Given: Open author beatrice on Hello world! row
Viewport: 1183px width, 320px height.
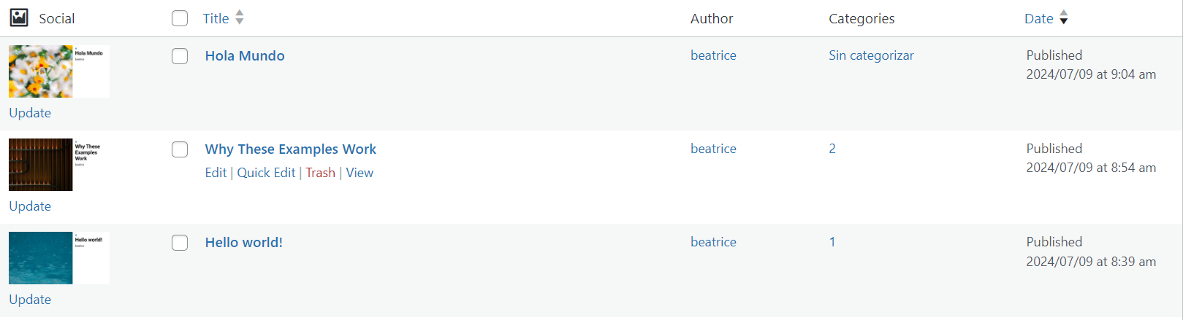Looking at the screenshot, I should click(x=713, y=242).
